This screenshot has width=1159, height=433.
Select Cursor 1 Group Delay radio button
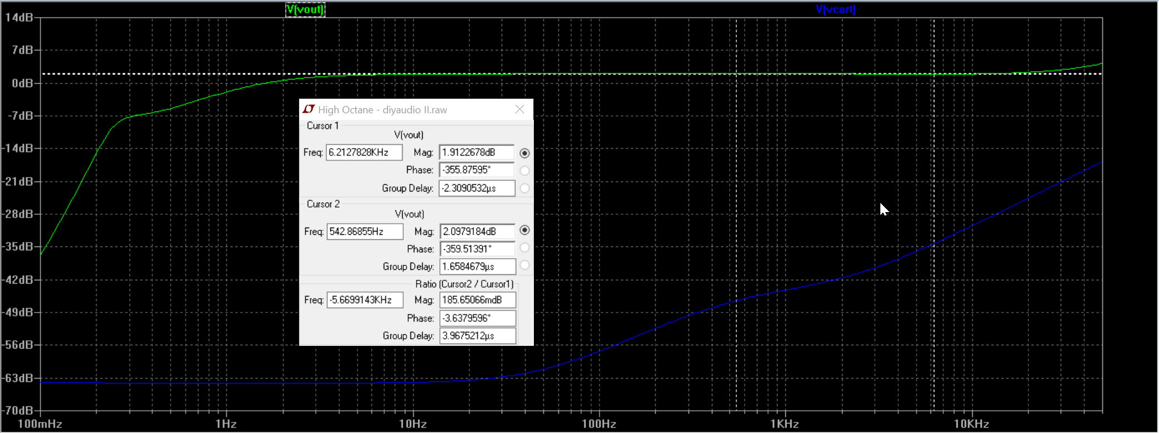(x=524, y=188)
